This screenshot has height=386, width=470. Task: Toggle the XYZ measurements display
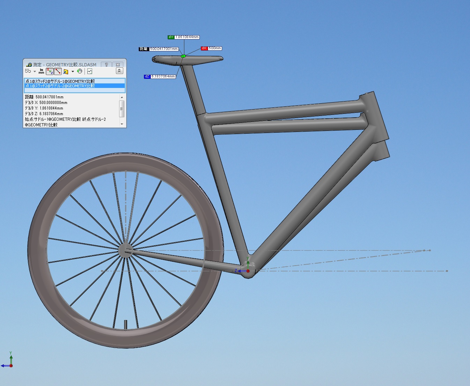(50, 71)
